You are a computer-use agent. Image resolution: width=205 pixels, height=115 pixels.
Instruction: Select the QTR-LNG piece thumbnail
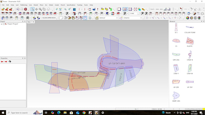(x=176, y=54)
